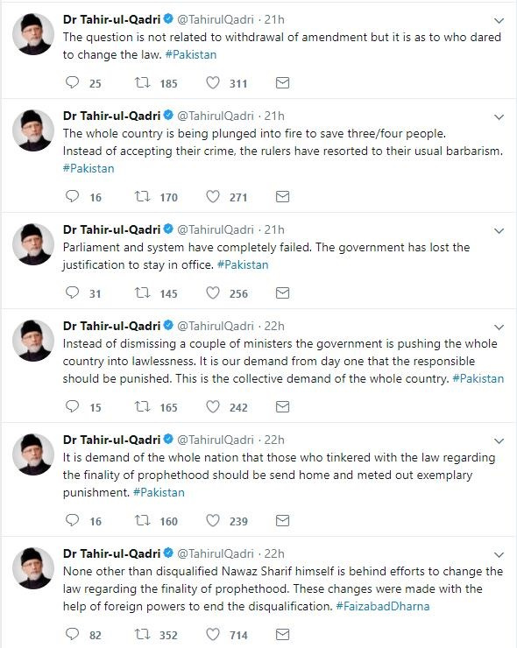Open the #FaizabadDharna hashtag link
Viewport: 517px width, 648px height.
pyautogui.click(x=383, y=606)
